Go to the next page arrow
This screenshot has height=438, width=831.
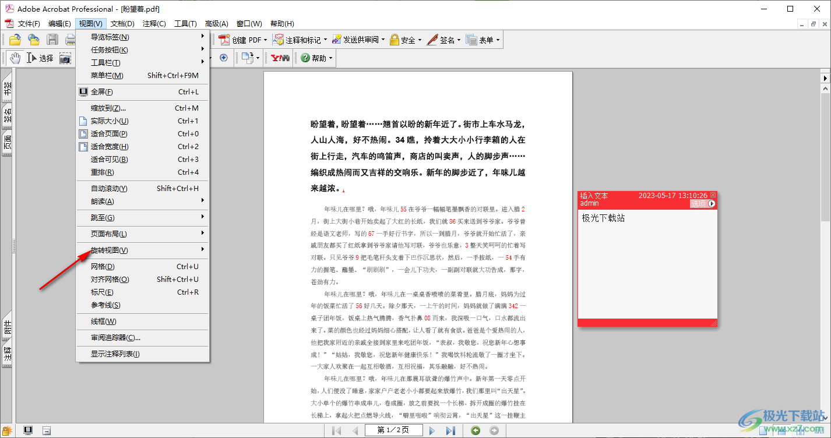click(432, 430)
